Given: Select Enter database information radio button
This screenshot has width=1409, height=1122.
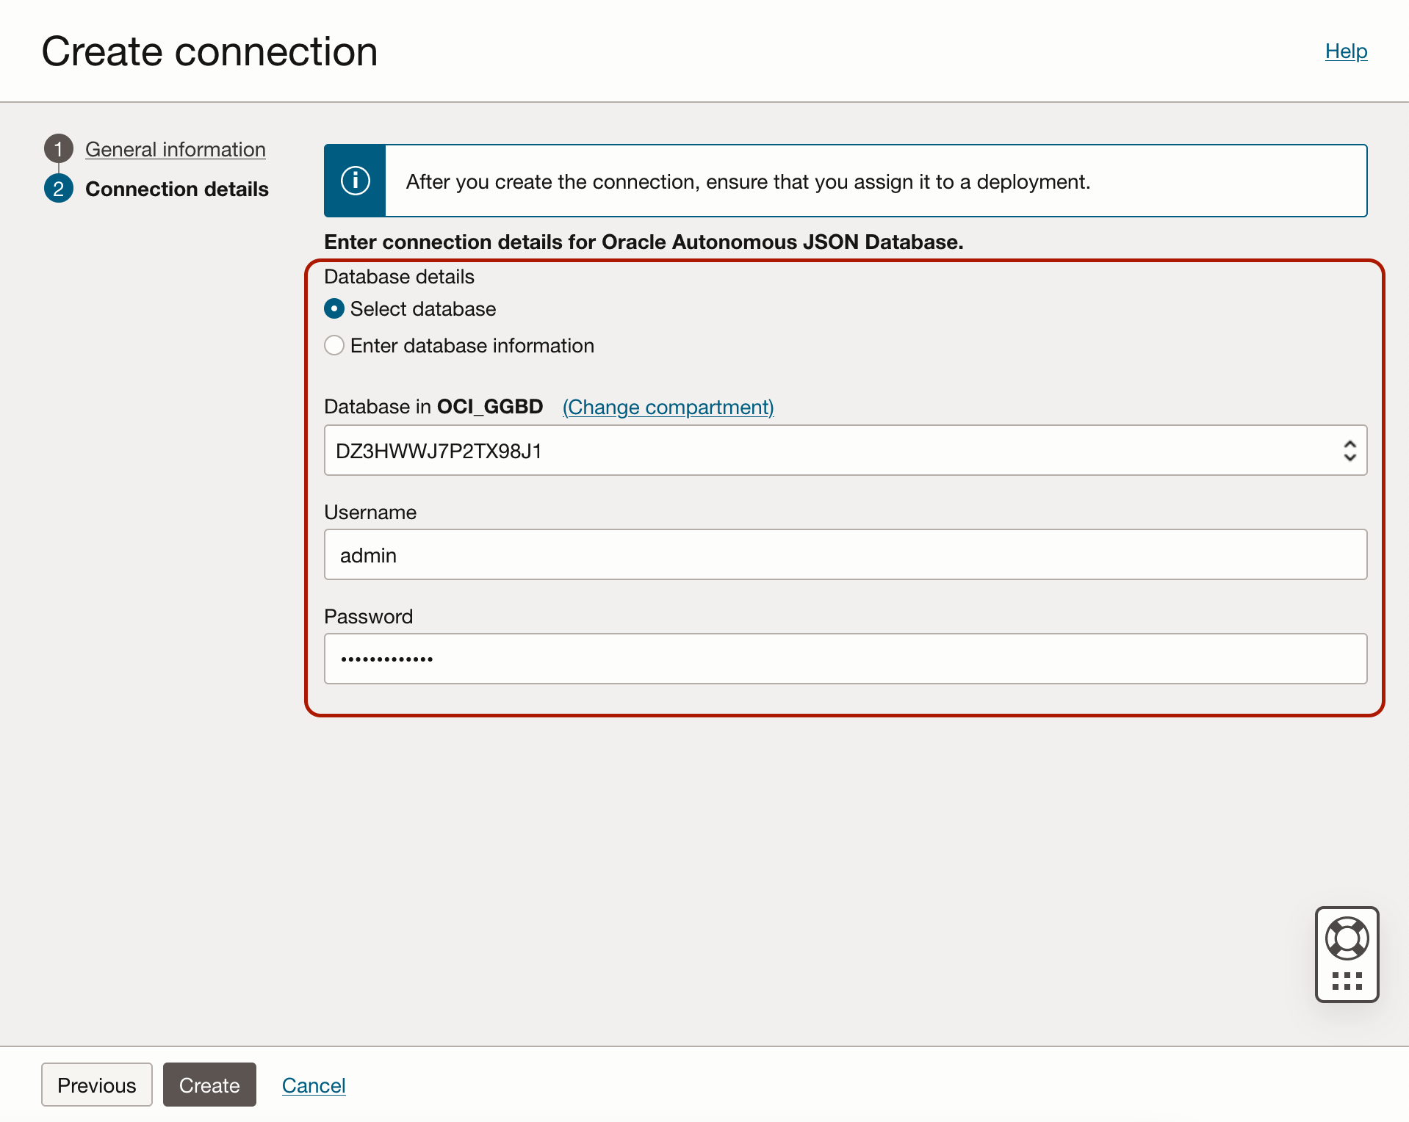Looking at the screenshot, I should point(334,346).
